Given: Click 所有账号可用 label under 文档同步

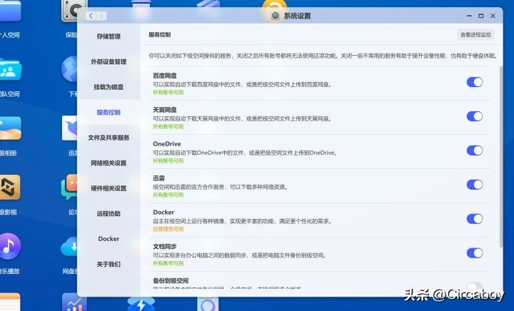Looking at the screenshot, I should click(168, 263).
